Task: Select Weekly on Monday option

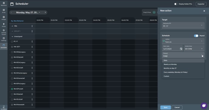Action: pos(183,64)
